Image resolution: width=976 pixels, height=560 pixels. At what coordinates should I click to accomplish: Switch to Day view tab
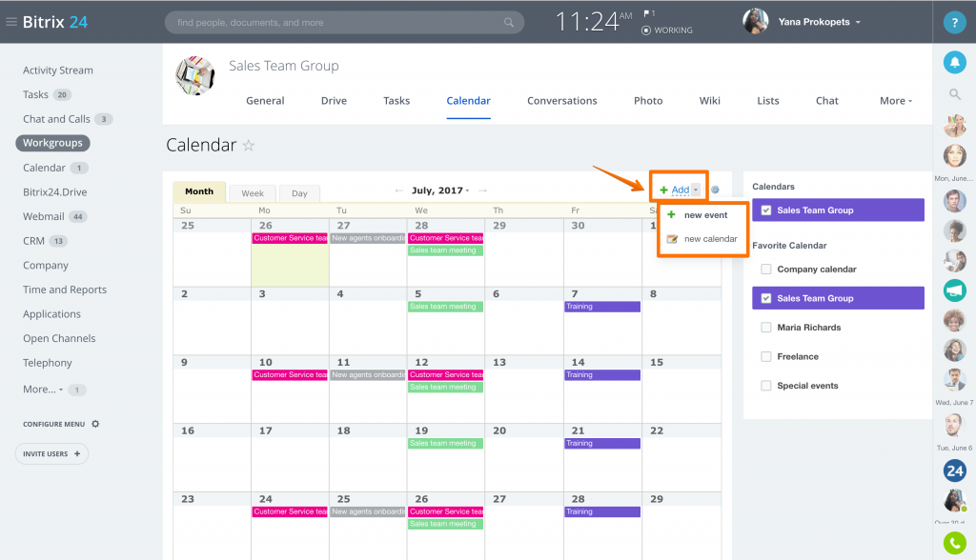299,193
